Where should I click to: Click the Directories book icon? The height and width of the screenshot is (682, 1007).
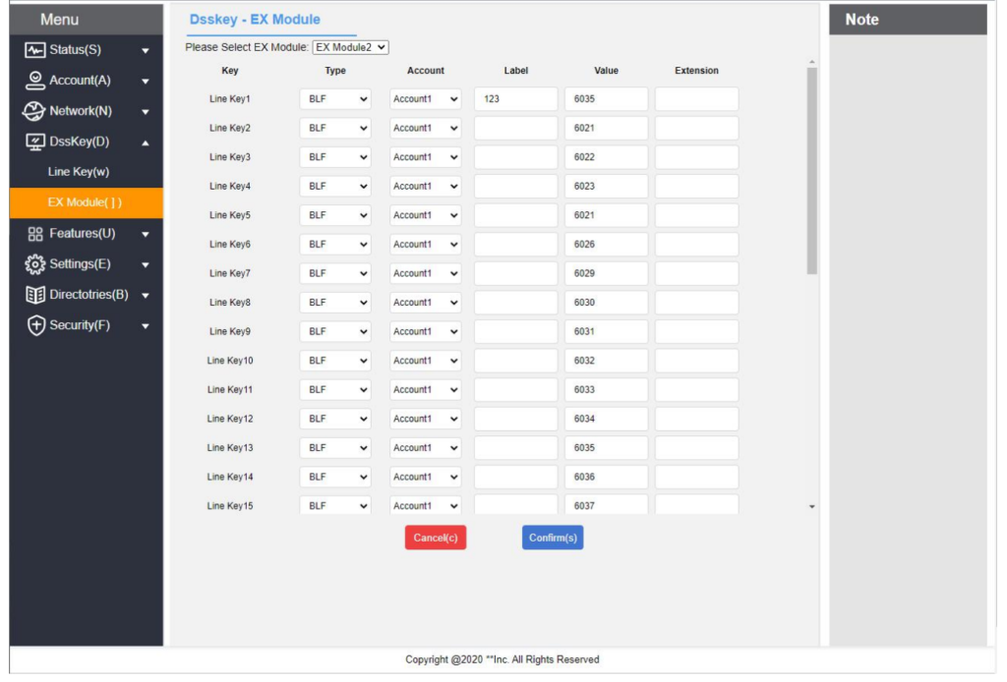pyautogui.click(x=34, y=295)
